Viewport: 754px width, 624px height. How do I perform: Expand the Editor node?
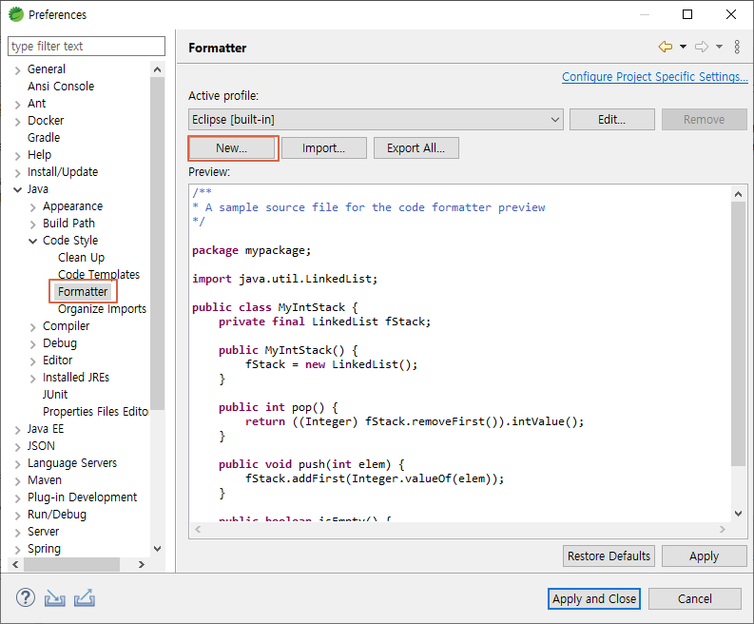pos(32,361)
